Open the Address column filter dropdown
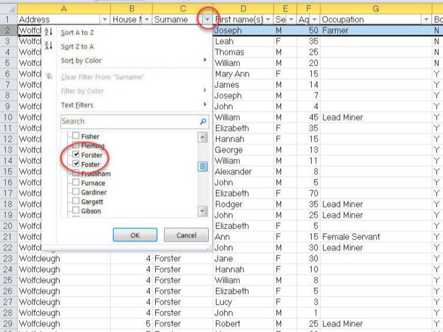Viewport: 443px width, 332px height. (x=105, y=19)
